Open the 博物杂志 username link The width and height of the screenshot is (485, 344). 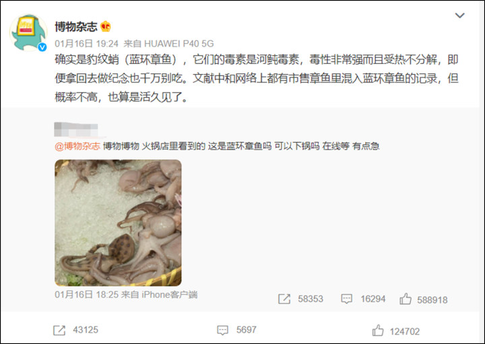click(x=75, y=26)
